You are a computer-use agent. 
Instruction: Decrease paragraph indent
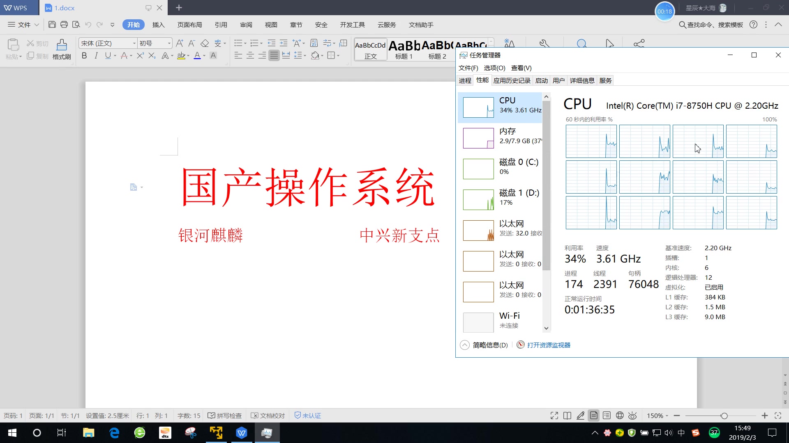coord(271,43)
